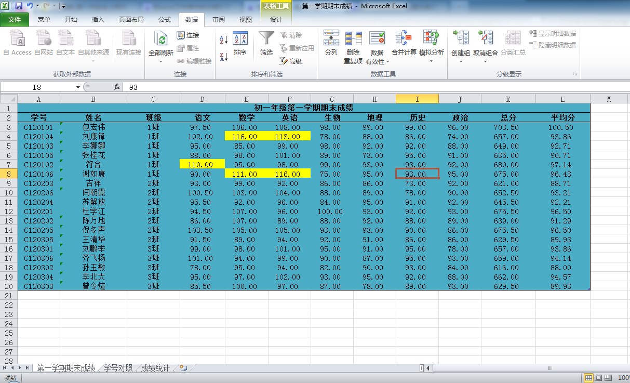Expand the 模拟分析 dropdown arrow
Screen dimensions: 630x383
click(x=431, y=62)
